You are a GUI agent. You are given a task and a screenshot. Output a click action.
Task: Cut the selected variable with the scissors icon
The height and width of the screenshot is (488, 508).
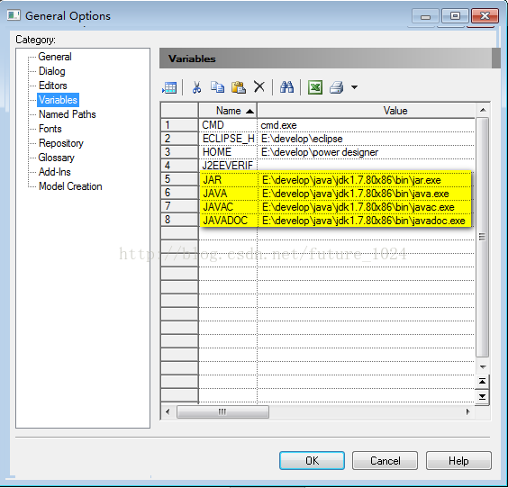click(196, 87)
